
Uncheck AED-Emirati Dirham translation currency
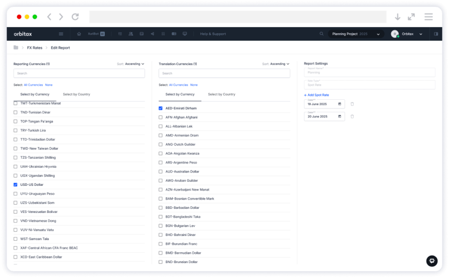(x=160, y=108)
